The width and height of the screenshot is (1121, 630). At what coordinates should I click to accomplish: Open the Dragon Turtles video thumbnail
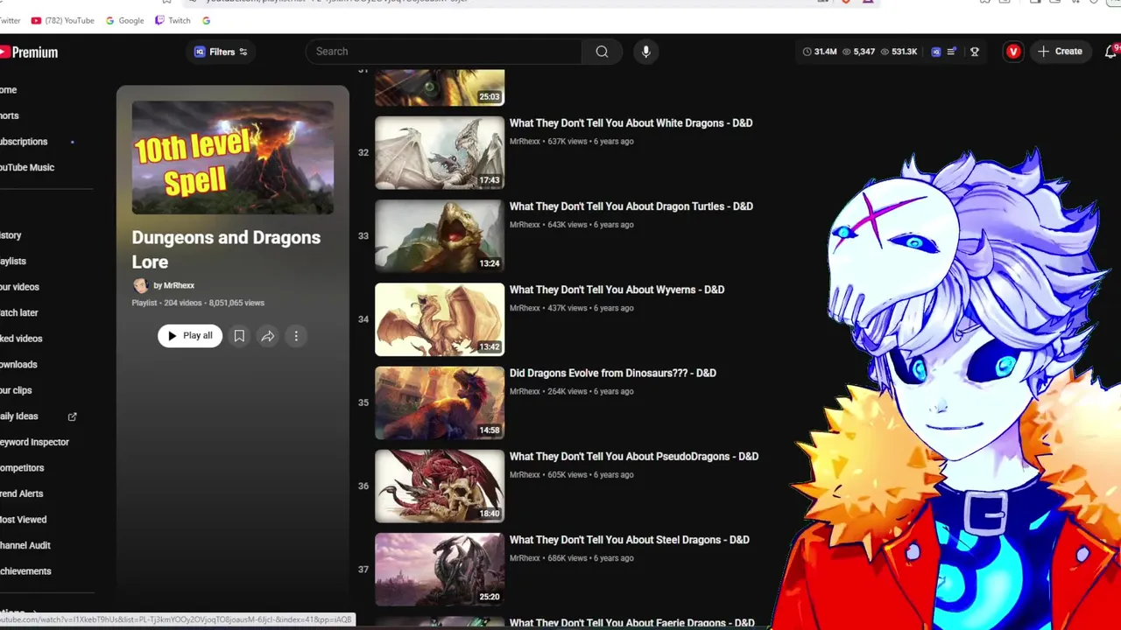(x=440, y=236)
